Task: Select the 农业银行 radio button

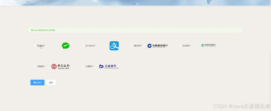Action: tap(180, 46)
